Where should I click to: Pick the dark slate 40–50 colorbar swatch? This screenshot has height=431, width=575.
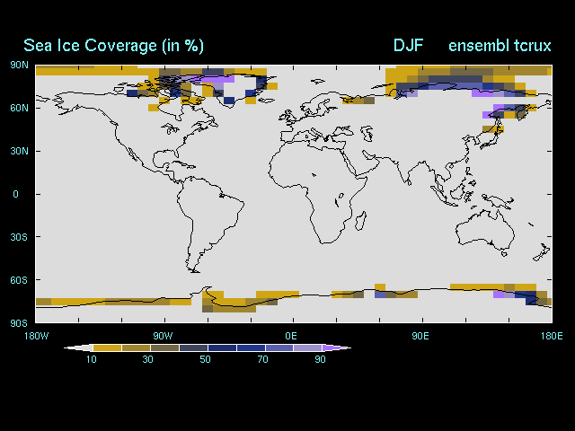(x=193, y=347)
